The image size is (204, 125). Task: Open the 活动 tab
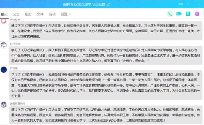52,14
